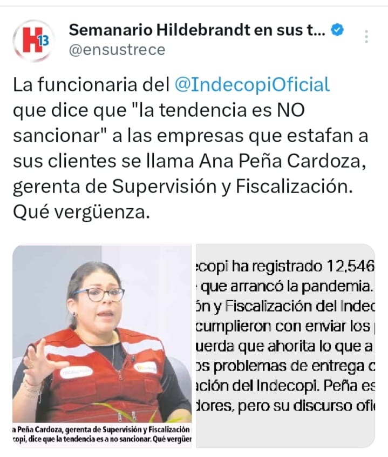Open the @IndecopiOficial mention link

pyautogui.click(x=252, y=85)
